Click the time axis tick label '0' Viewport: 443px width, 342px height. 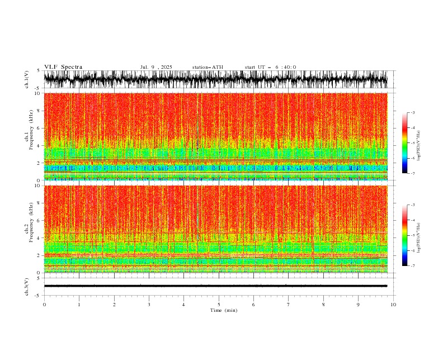44,305
